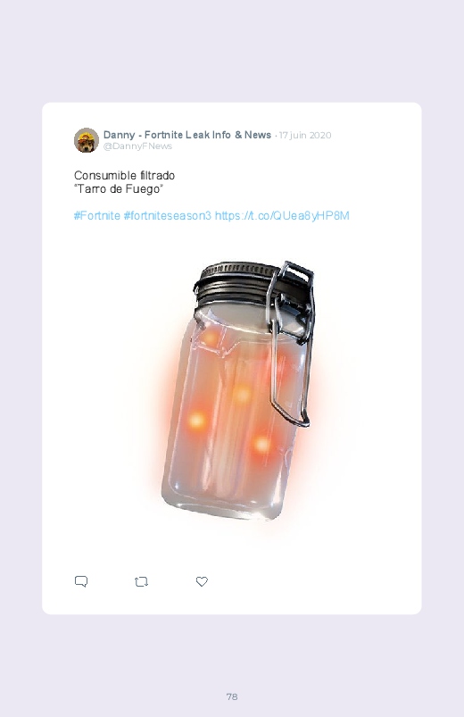
Task: Click the topmost glowing orb near the jar neck
Action: (x=211, y=338)
